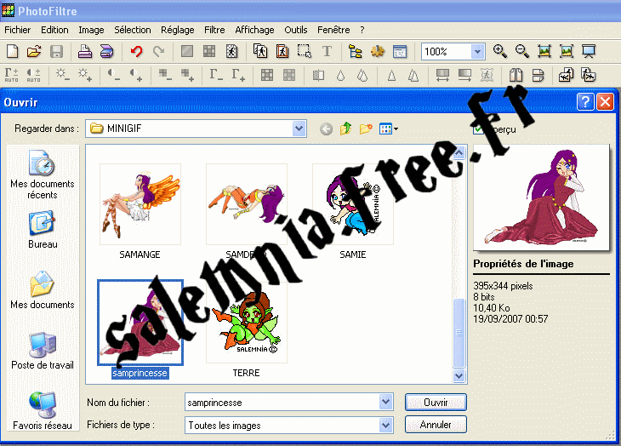Viewport: 621px width, 446px height.
Task: Open the Fichiers de type dropdown
Action: (386, 425)
